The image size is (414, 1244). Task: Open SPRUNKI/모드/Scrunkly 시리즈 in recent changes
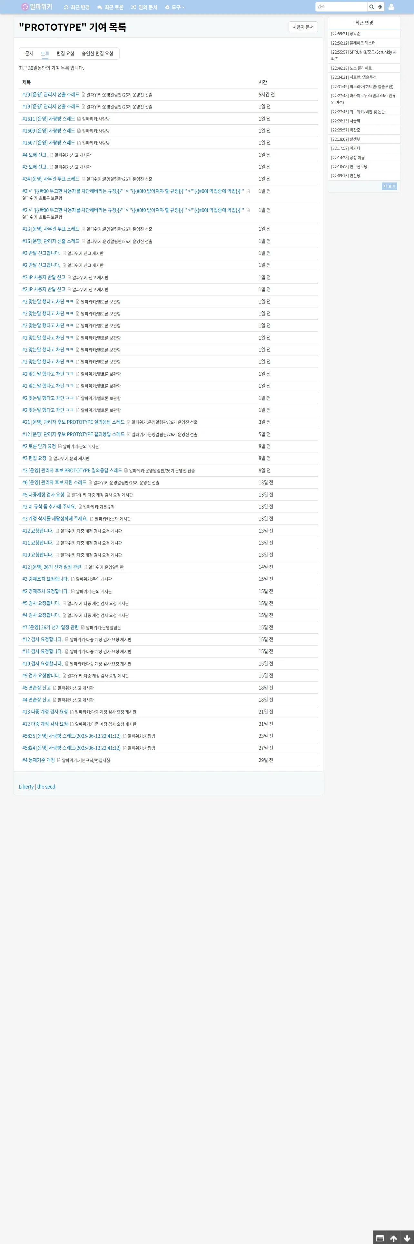point(363,55)
